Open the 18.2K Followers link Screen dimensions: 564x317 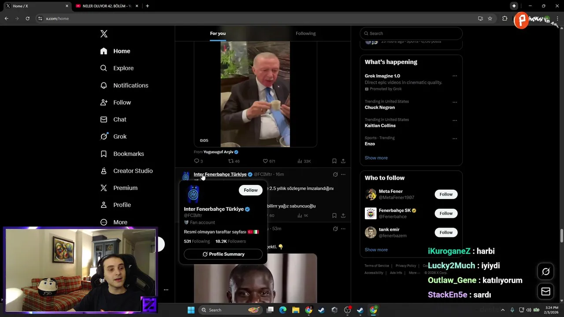230,241
